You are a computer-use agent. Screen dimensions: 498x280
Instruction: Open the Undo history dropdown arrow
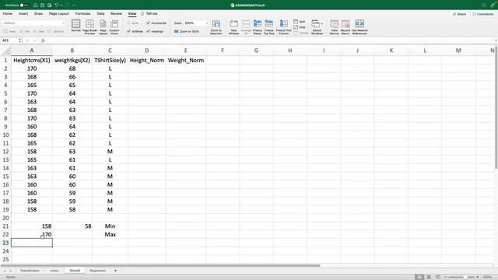(61, 5)
